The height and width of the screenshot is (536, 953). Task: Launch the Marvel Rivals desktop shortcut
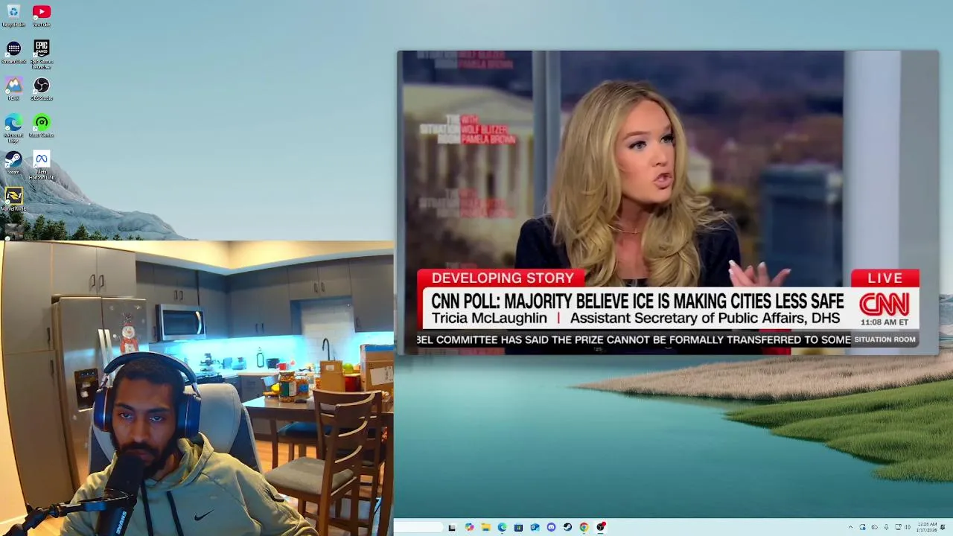[13, 199]
